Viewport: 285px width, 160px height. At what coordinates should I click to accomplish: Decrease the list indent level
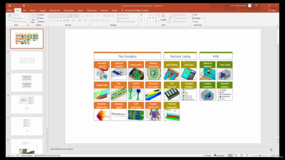tap(105, 16)
